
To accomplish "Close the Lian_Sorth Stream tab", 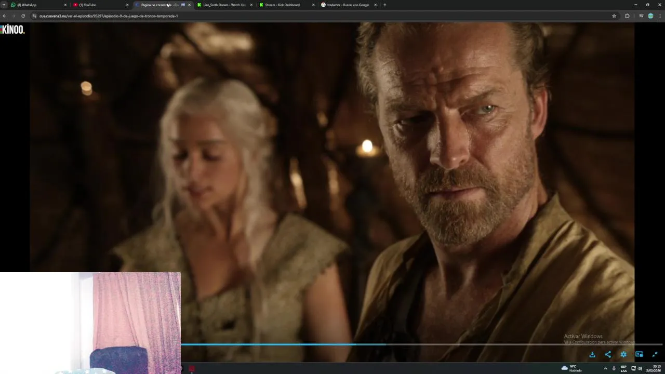I will coord(251,5).
